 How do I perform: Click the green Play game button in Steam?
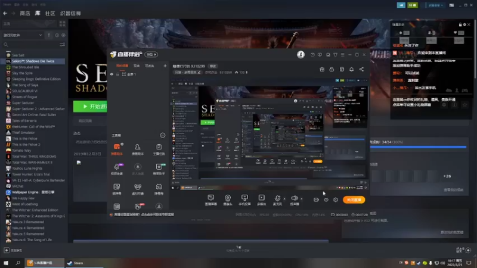[x=90, y=107]
